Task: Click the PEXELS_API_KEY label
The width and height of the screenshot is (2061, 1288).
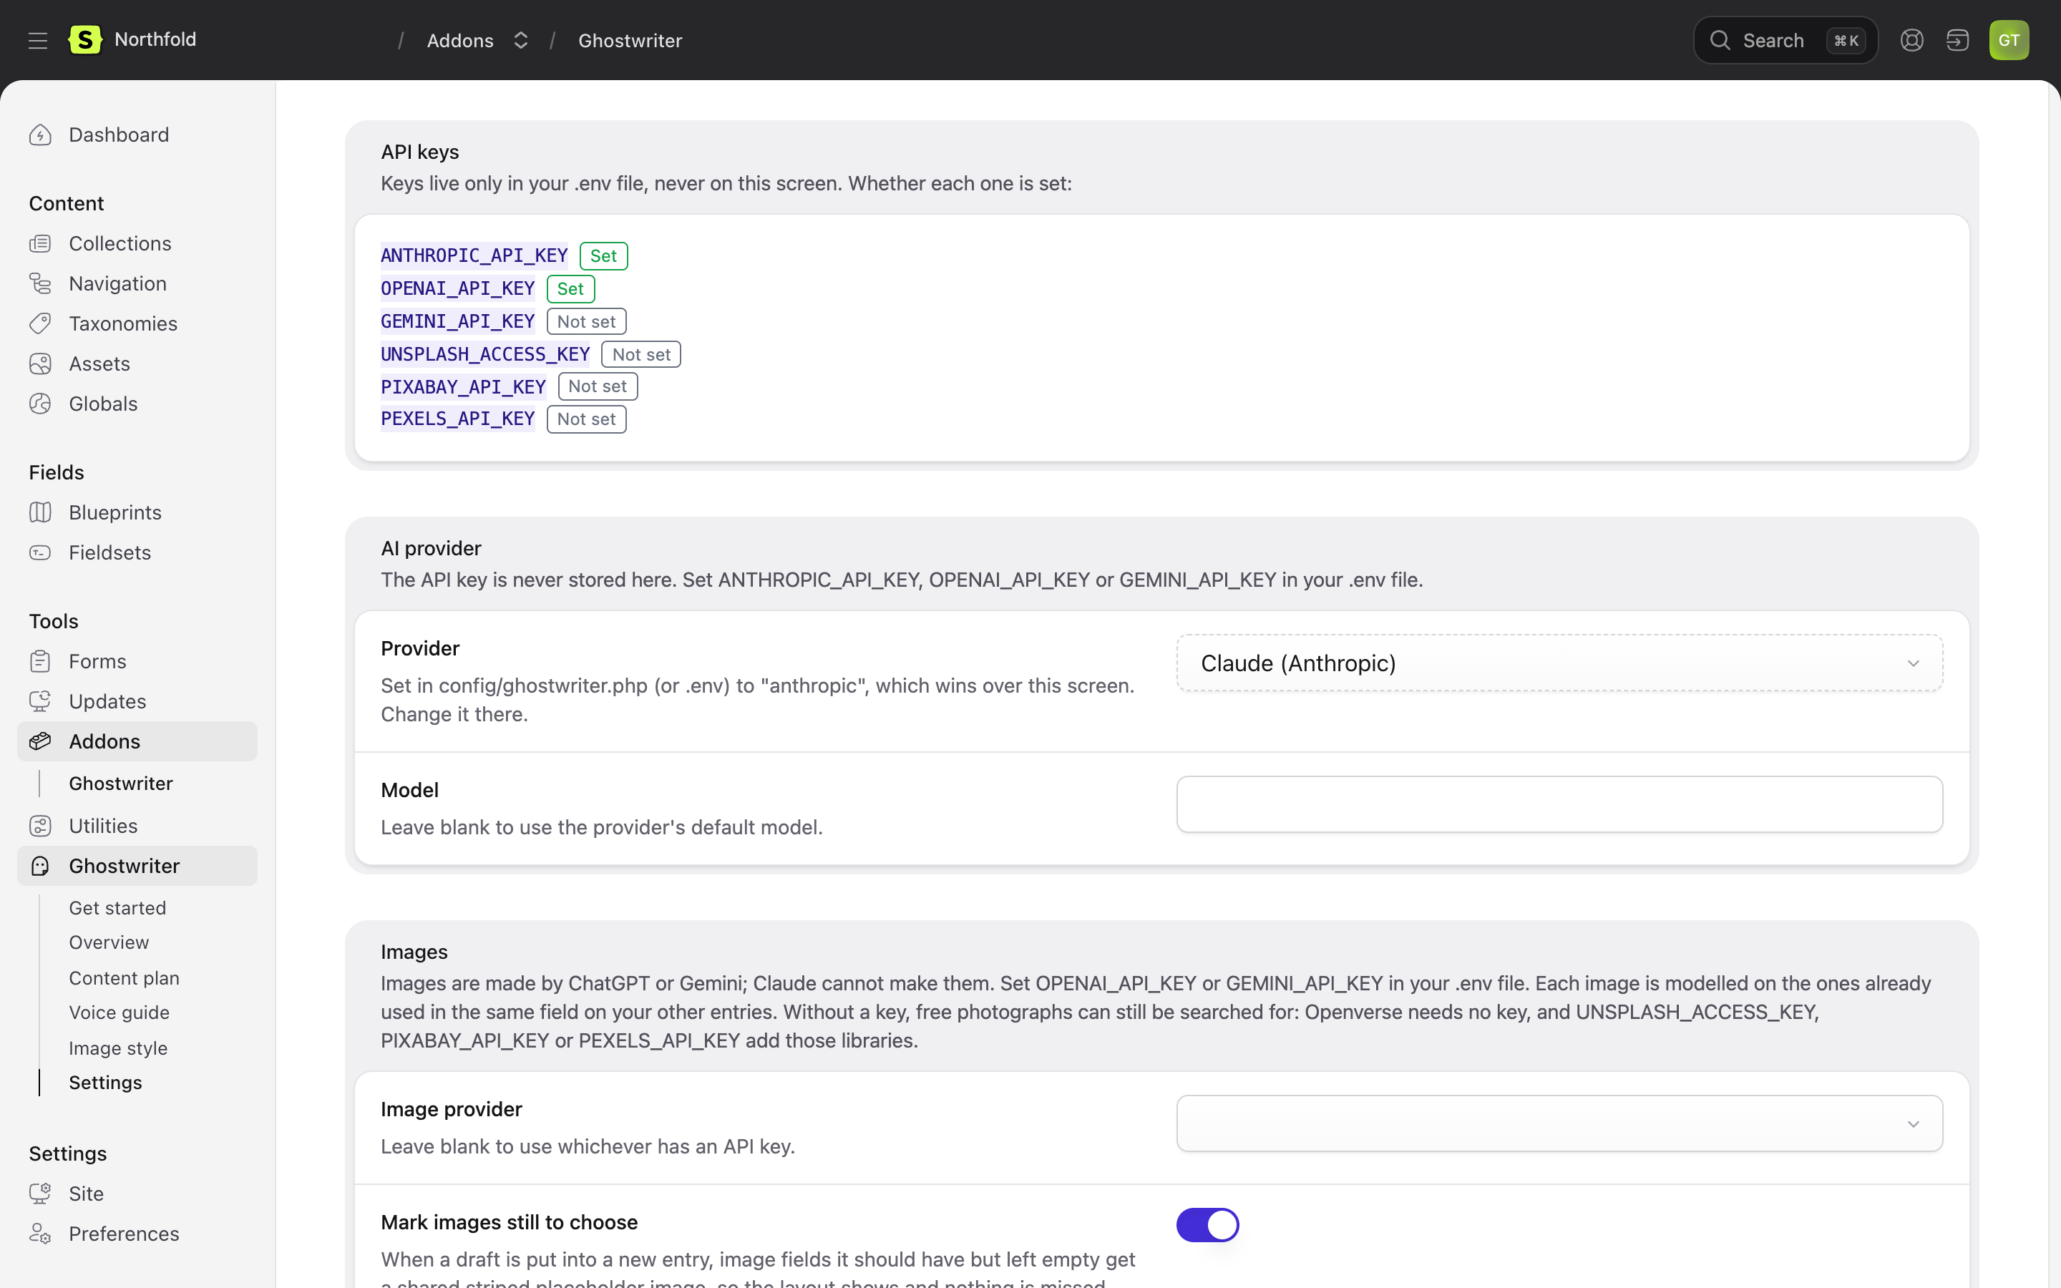Action: [457, 419]
